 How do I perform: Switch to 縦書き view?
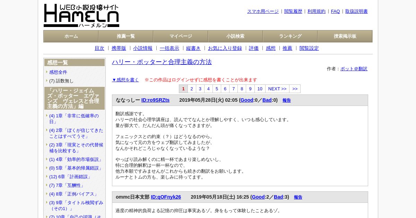tap(193, 48)
